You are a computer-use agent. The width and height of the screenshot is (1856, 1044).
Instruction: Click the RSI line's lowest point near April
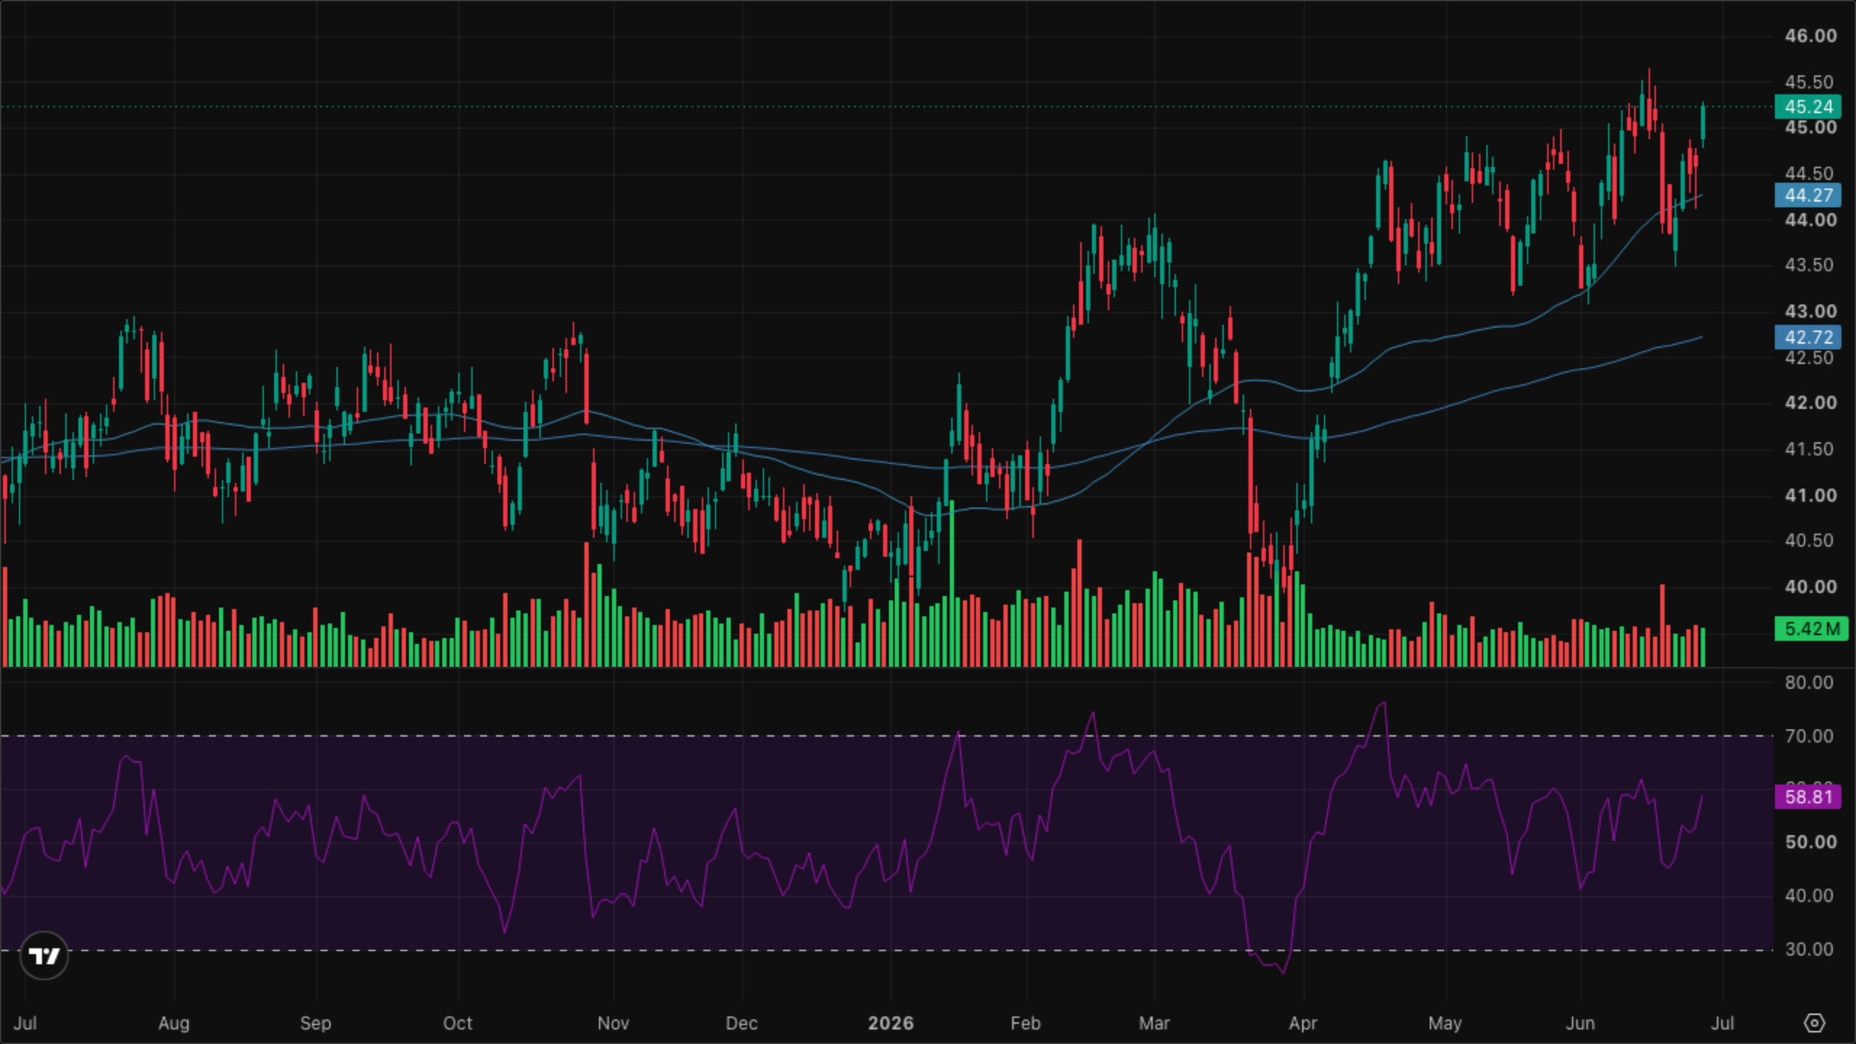click(x=1283, y=972)
